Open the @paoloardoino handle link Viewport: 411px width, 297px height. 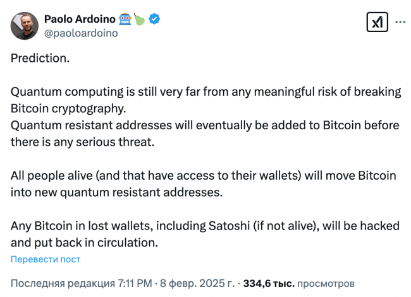[81, 33]
